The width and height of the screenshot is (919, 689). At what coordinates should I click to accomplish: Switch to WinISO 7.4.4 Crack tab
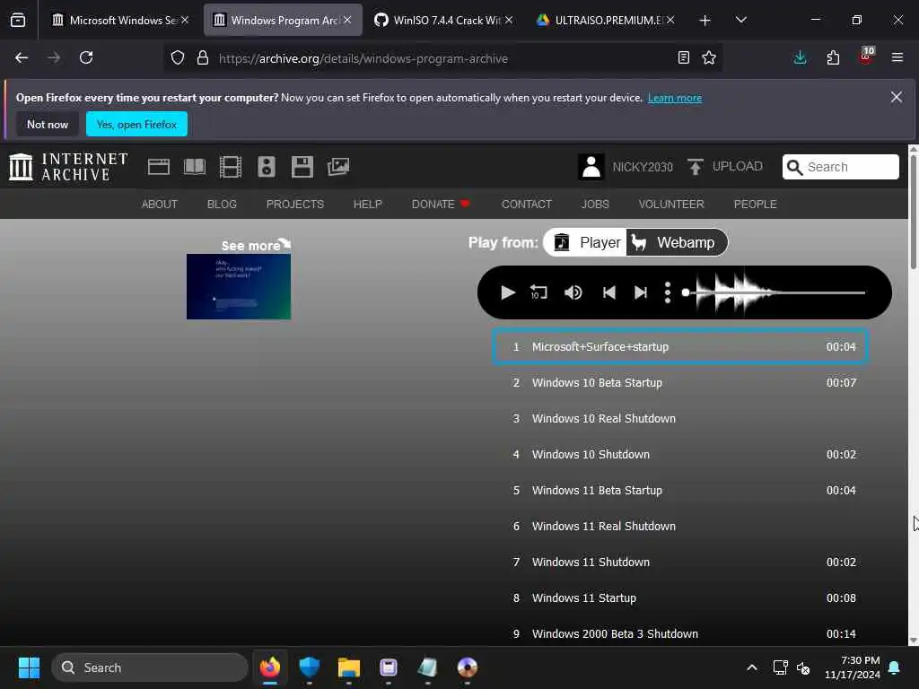pyautogui.click(x=442, y=20)
